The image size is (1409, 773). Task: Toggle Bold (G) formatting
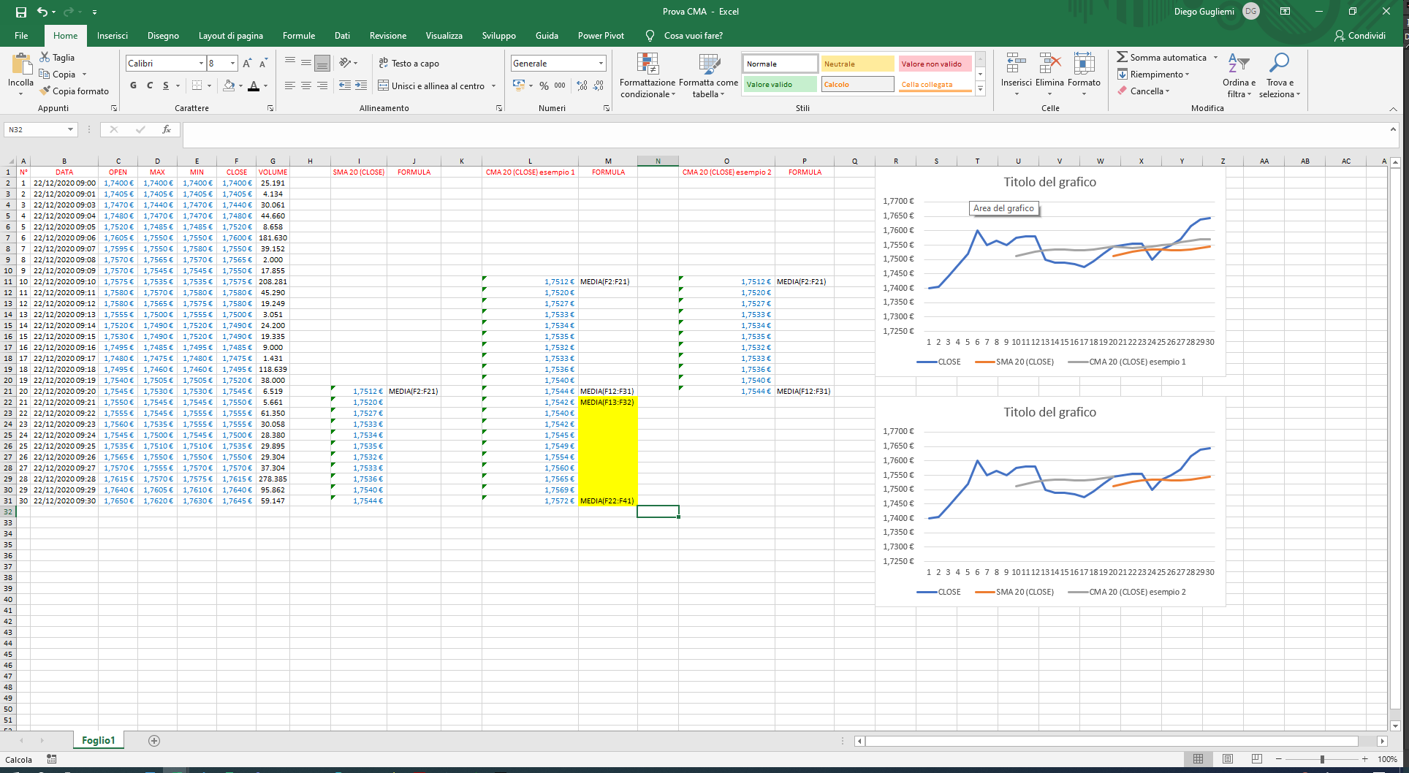click(133, 85)
